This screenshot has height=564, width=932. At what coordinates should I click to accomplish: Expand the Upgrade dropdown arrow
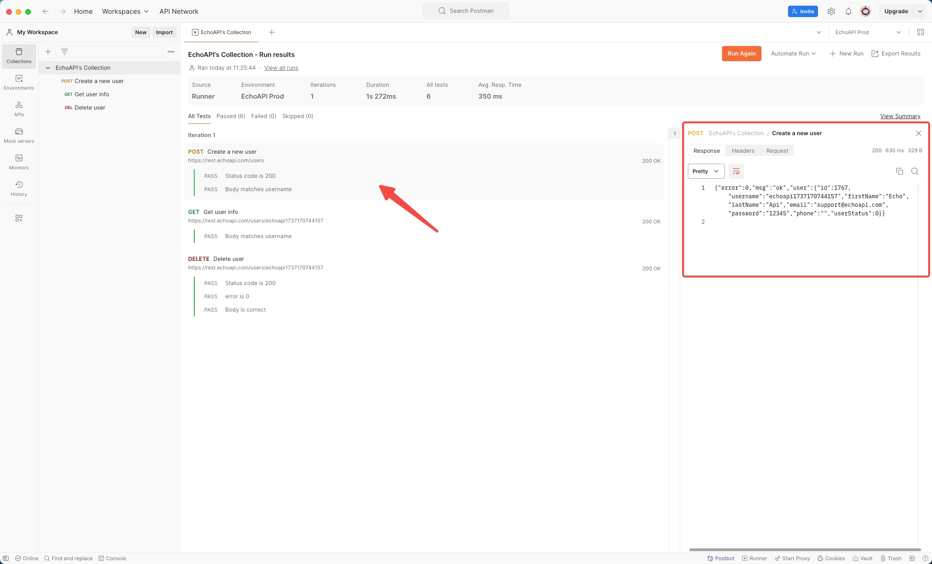pos(920,11)
